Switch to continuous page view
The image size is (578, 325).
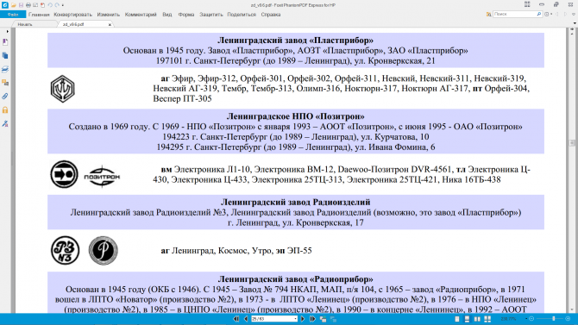coord(467,319)
